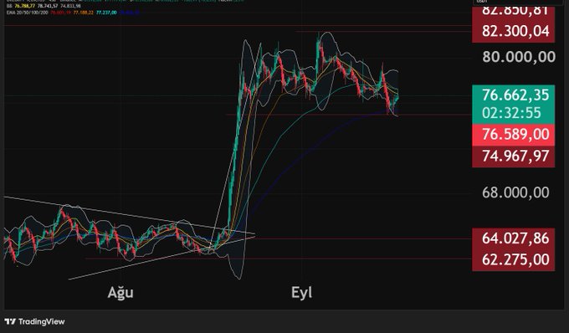The height and width of the screenshot is (333, 569).
Task: Click the candle countdown timer 02:32:55
Action: coord(511,113)
